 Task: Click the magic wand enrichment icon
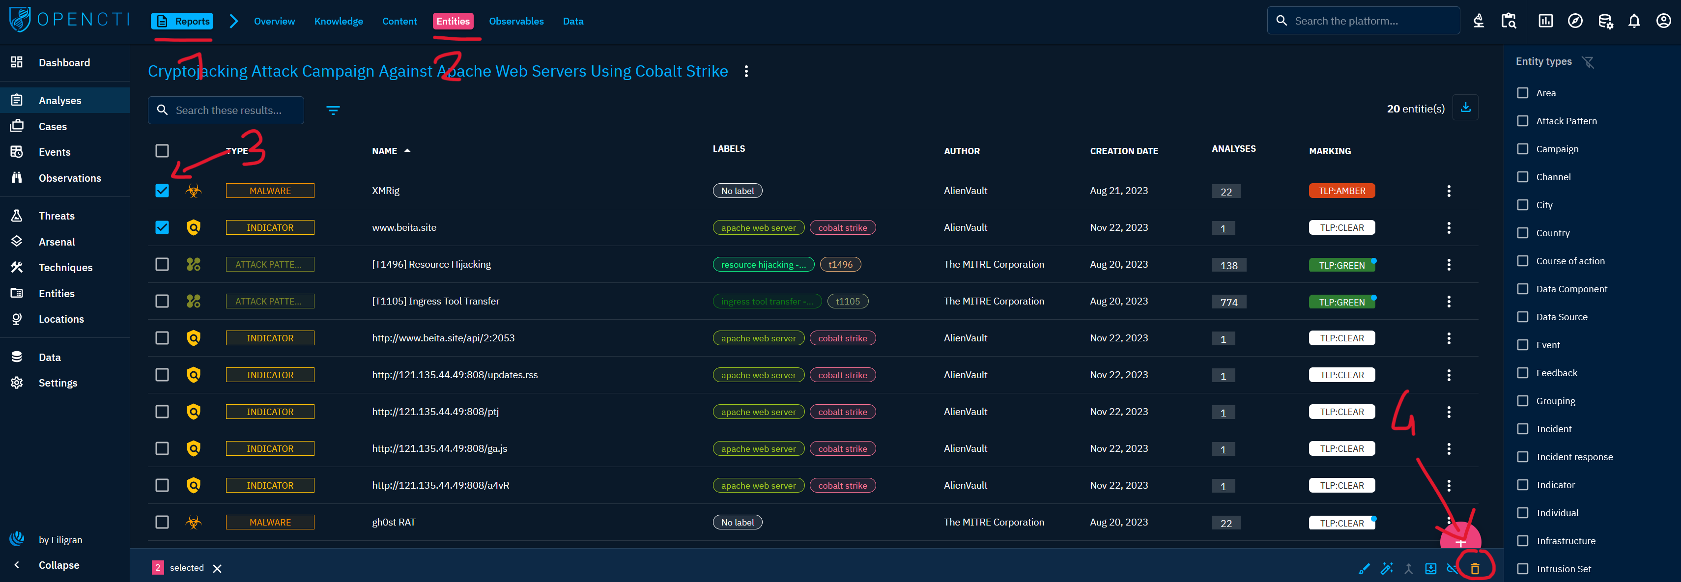coord(1387,568)
